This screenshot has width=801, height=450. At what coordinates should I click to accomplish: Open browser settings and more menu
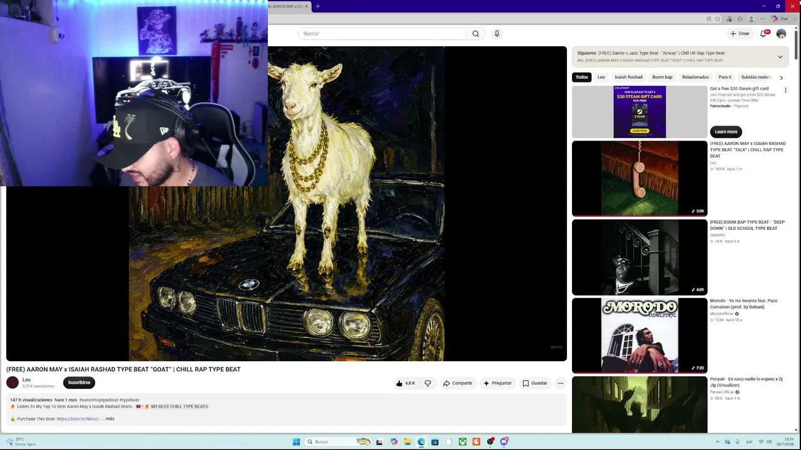pos(763,19)
